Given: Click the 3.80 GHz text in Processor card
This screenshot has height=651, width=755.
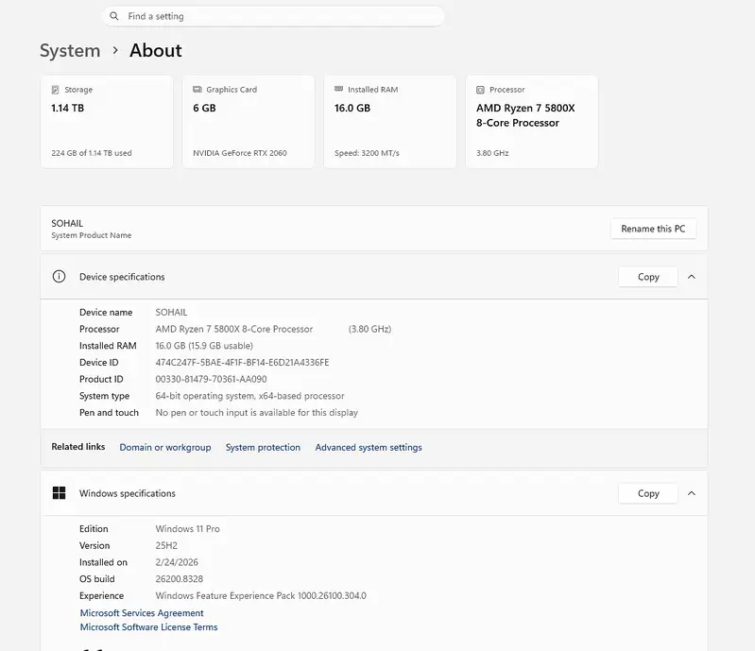Looking at the screenshot, I should coord(492,153).
